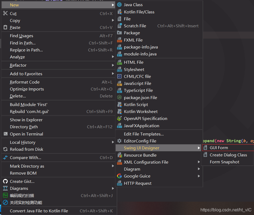This screenshot has height=215, width=254.
Task: Select Optimize Imports menu item
Action: tap(58, 89)
